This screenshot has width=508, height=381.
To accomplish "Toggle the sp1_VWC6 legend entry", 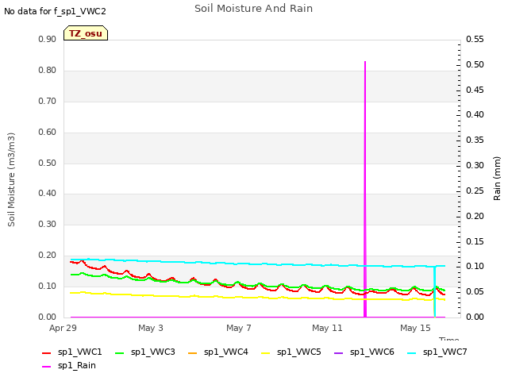I will 364,352.
